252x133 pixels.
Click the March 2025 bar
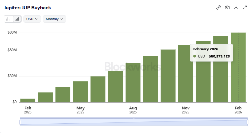coord(45,97)
